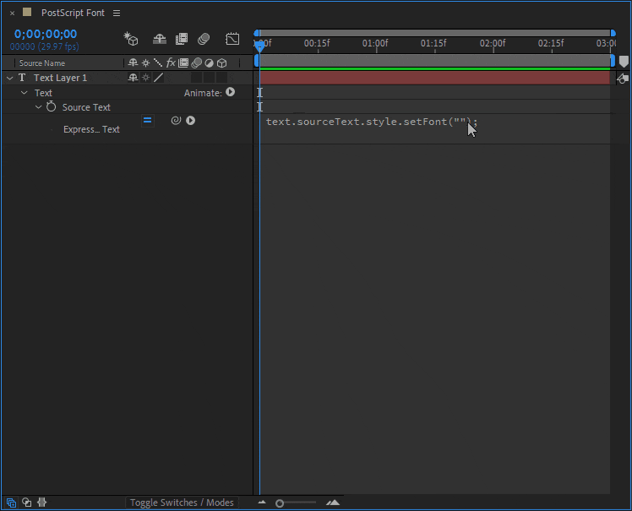Click Toggle Switches / Modes button
The height and width of the screenshot is (511, 632).
[182, 503]
